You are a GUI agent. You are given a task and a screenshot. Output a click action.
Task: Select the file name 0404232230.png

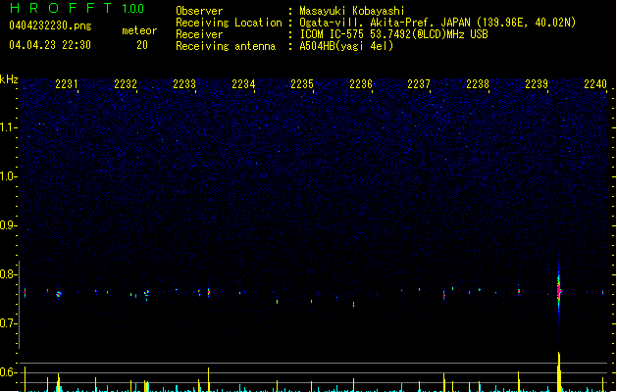point(50,25)
